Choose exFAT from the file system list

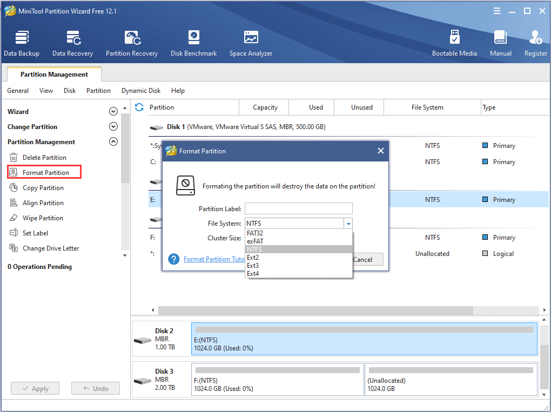click(299, 241)
